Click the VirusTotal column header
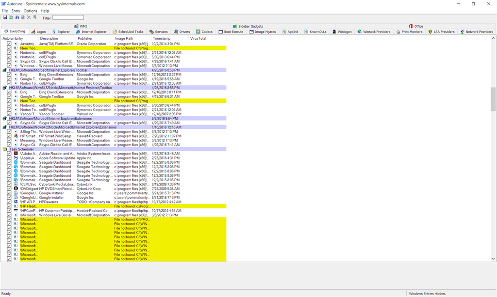Screen dimensions: 497x297 pyautogui.click(x=207, y=38)
